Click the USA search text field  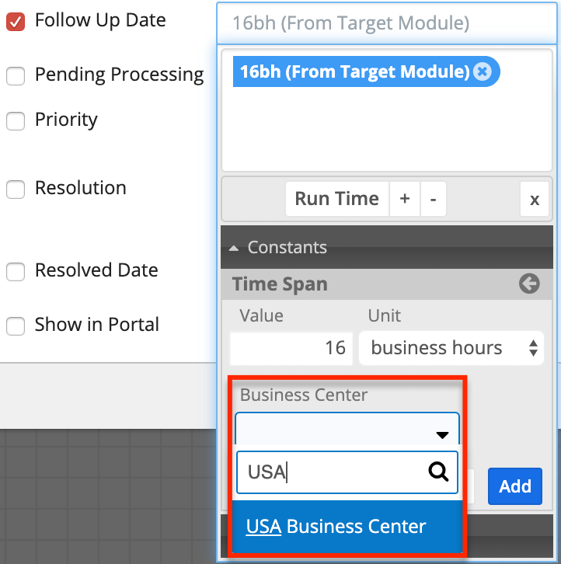coord(334,472)
